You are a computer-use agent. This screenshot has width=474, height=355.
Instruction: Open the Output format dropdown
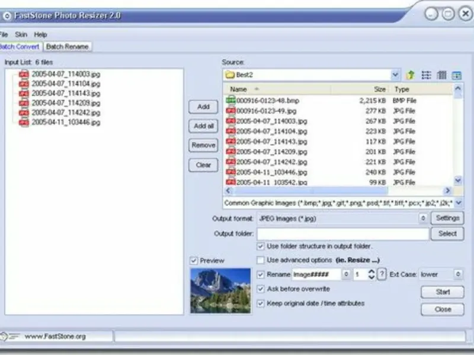[x=423, y=218]
